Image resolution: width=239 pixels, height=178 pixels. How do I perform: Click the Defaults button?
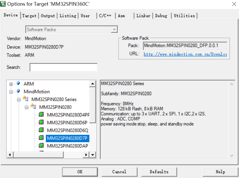159,172
